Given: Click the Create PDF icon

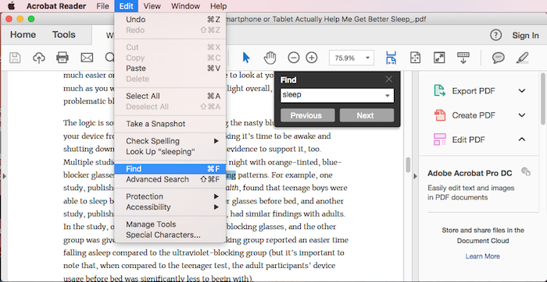Looking at the screenshot, I should [439, 115].
